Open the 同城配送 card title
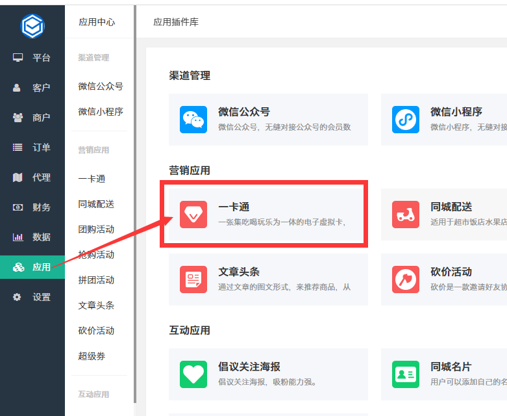This screenshot has height=416, width=507. (x=451, y=207)
